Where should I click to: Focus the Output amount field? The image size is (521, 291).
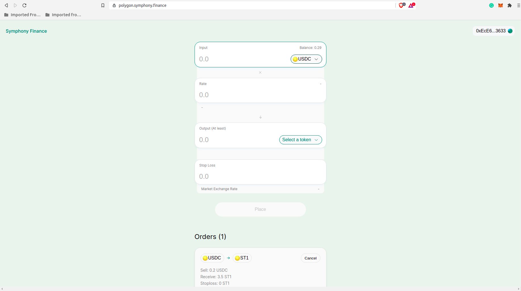coord(237,140)
